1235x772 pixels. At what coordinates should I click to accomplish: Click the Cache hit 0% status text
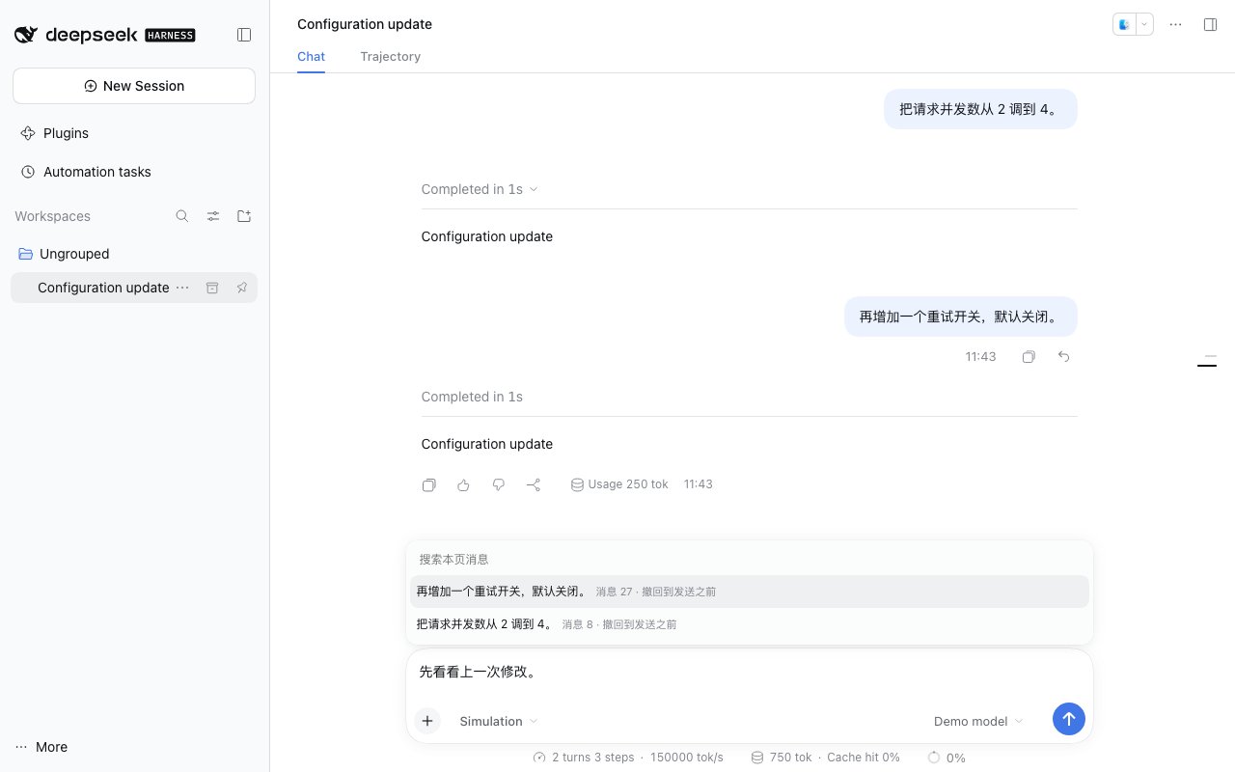(864, 758)
